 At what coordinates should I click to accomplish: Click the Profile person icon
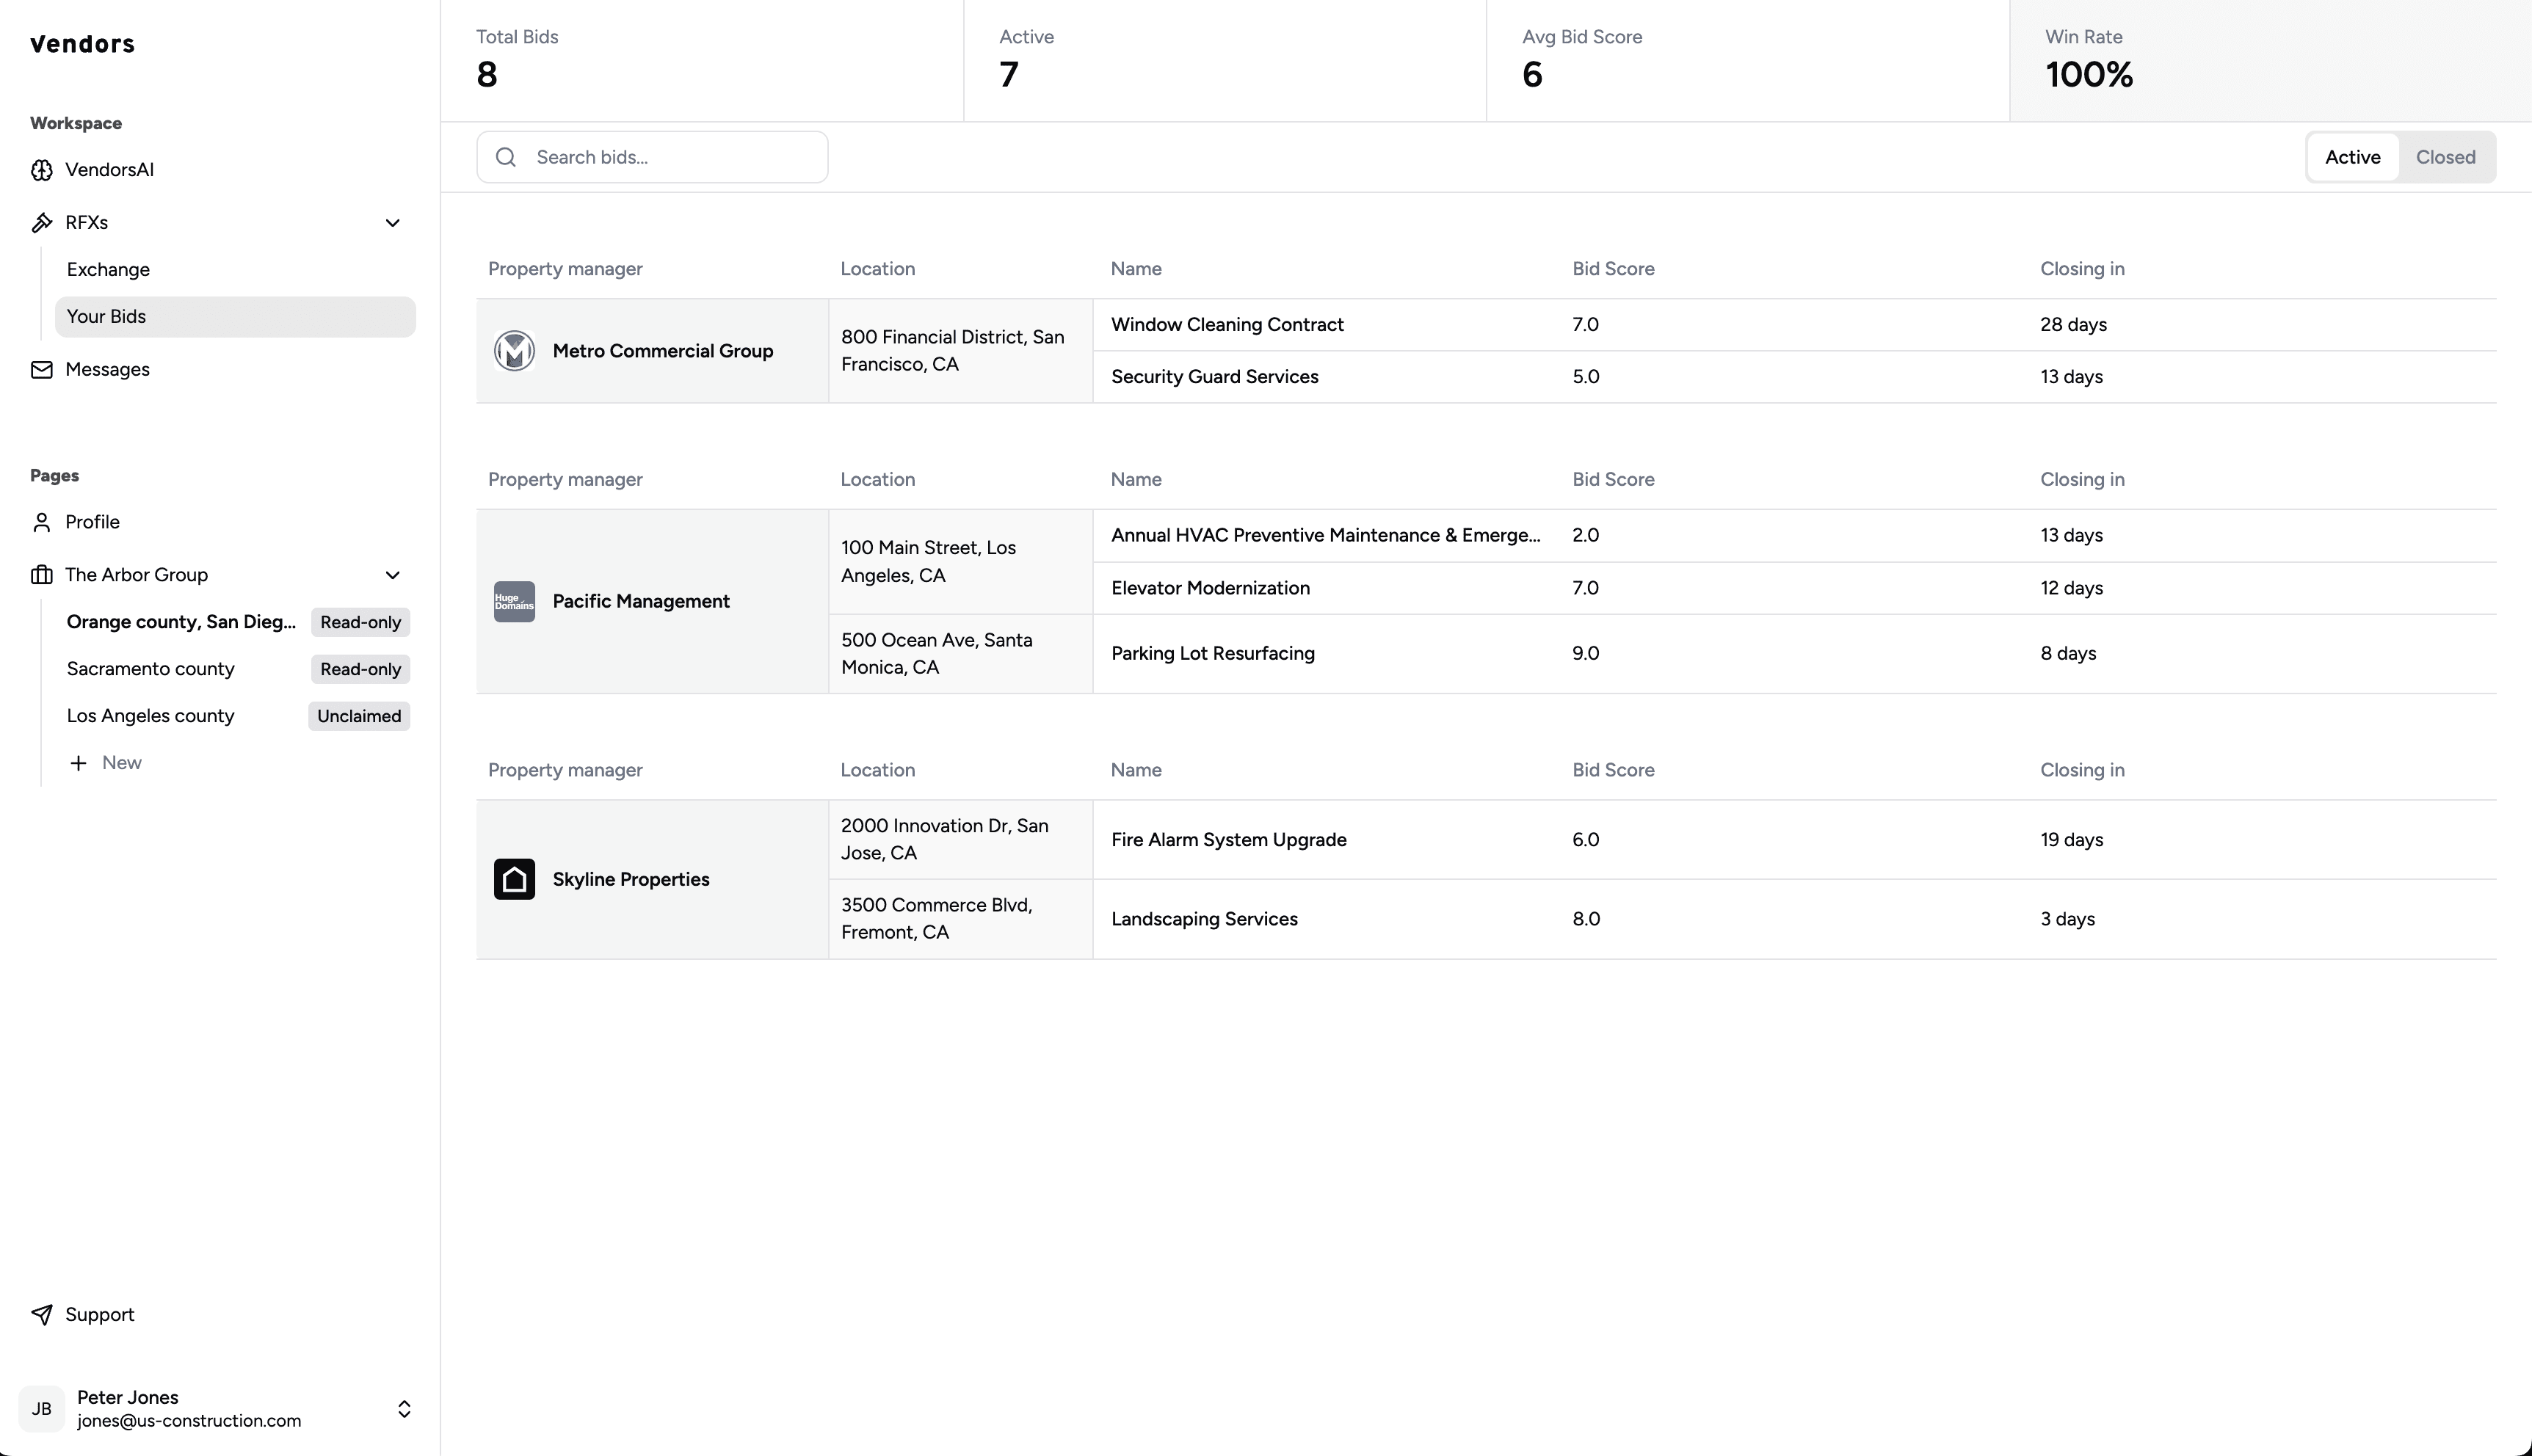coord(41,522)
